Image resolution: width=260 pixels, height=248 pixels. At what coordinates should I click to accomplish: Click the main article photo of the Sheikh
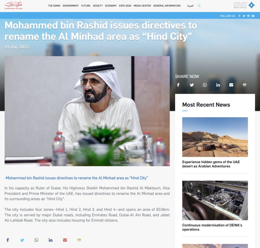[87, 111]
